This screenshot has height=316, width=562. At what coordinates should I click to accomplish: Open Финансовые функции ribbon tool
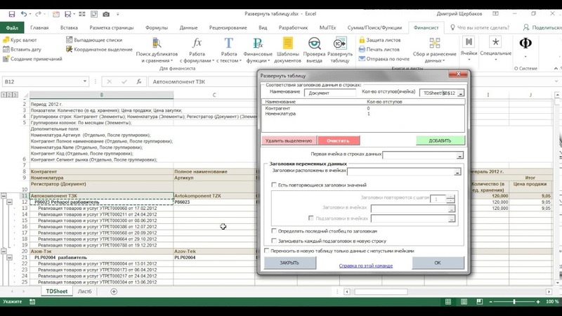click(258, 46)
